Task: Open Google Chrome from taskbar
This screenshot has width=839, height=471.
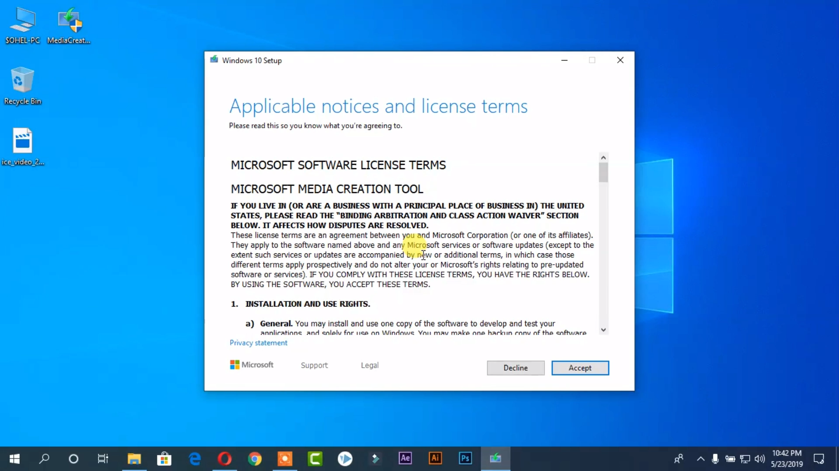Action: 255,458
